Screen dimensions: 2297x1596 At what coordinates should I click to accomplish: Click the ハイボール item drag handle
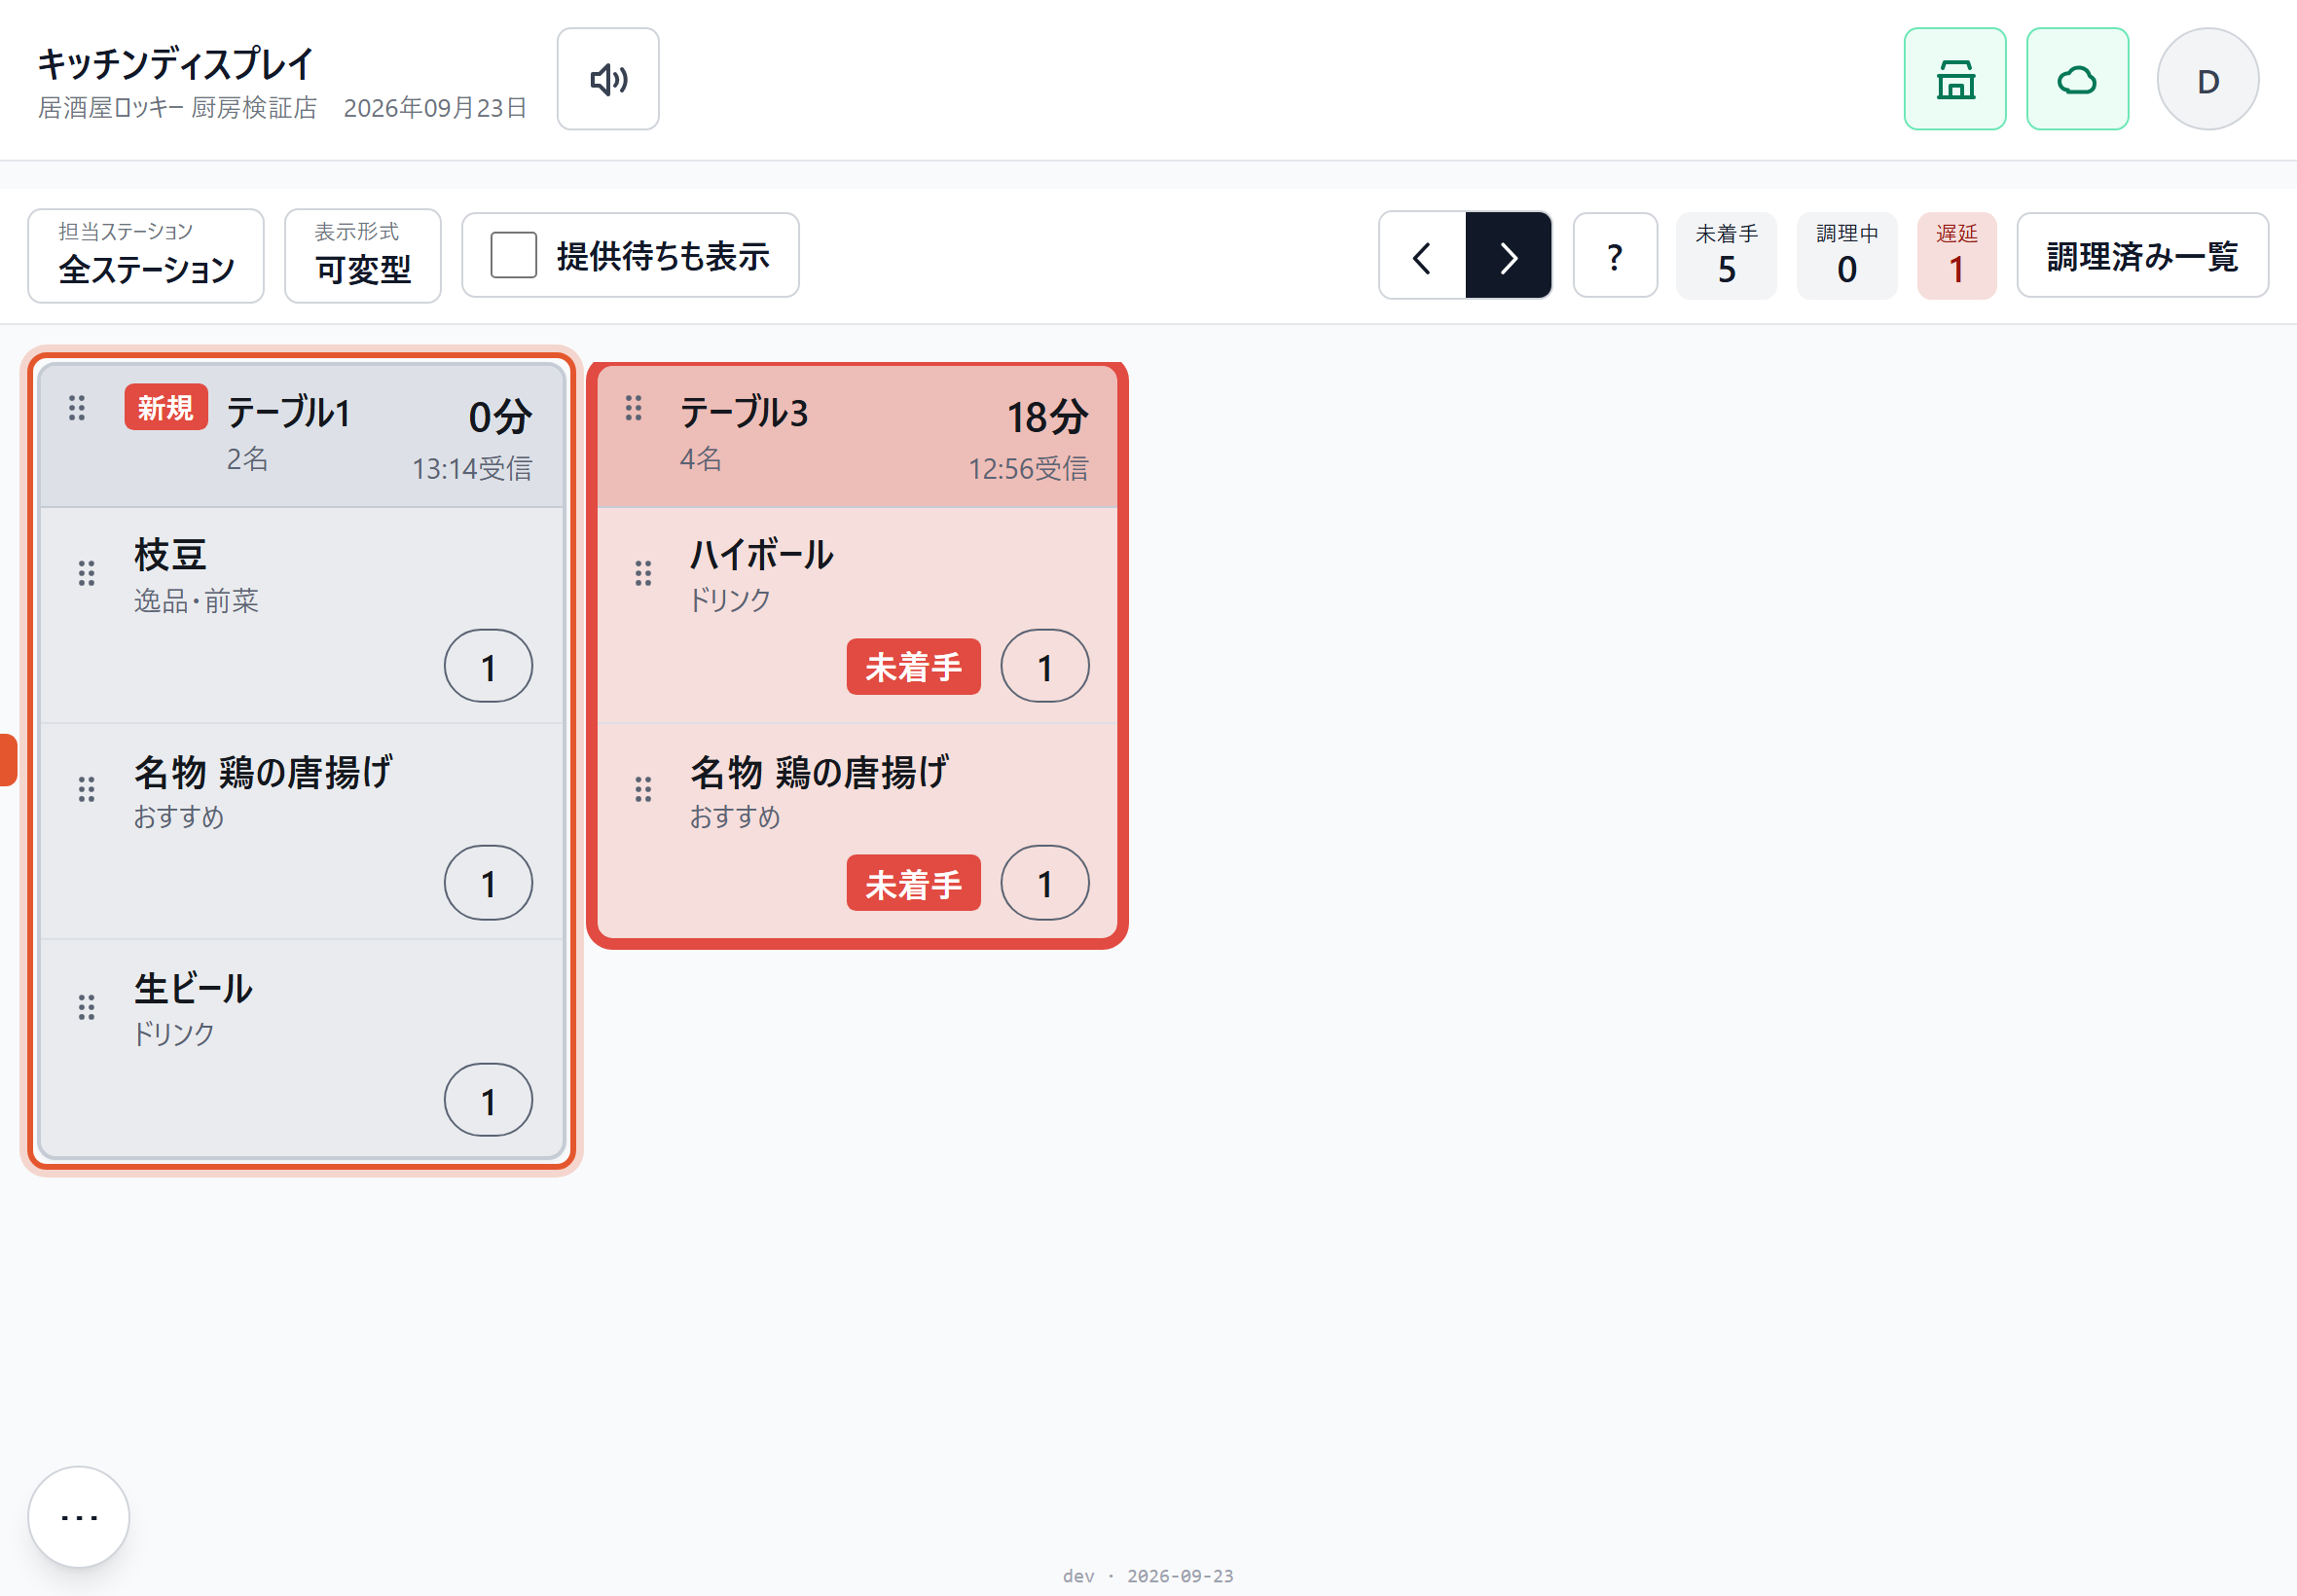coord(643,573)
